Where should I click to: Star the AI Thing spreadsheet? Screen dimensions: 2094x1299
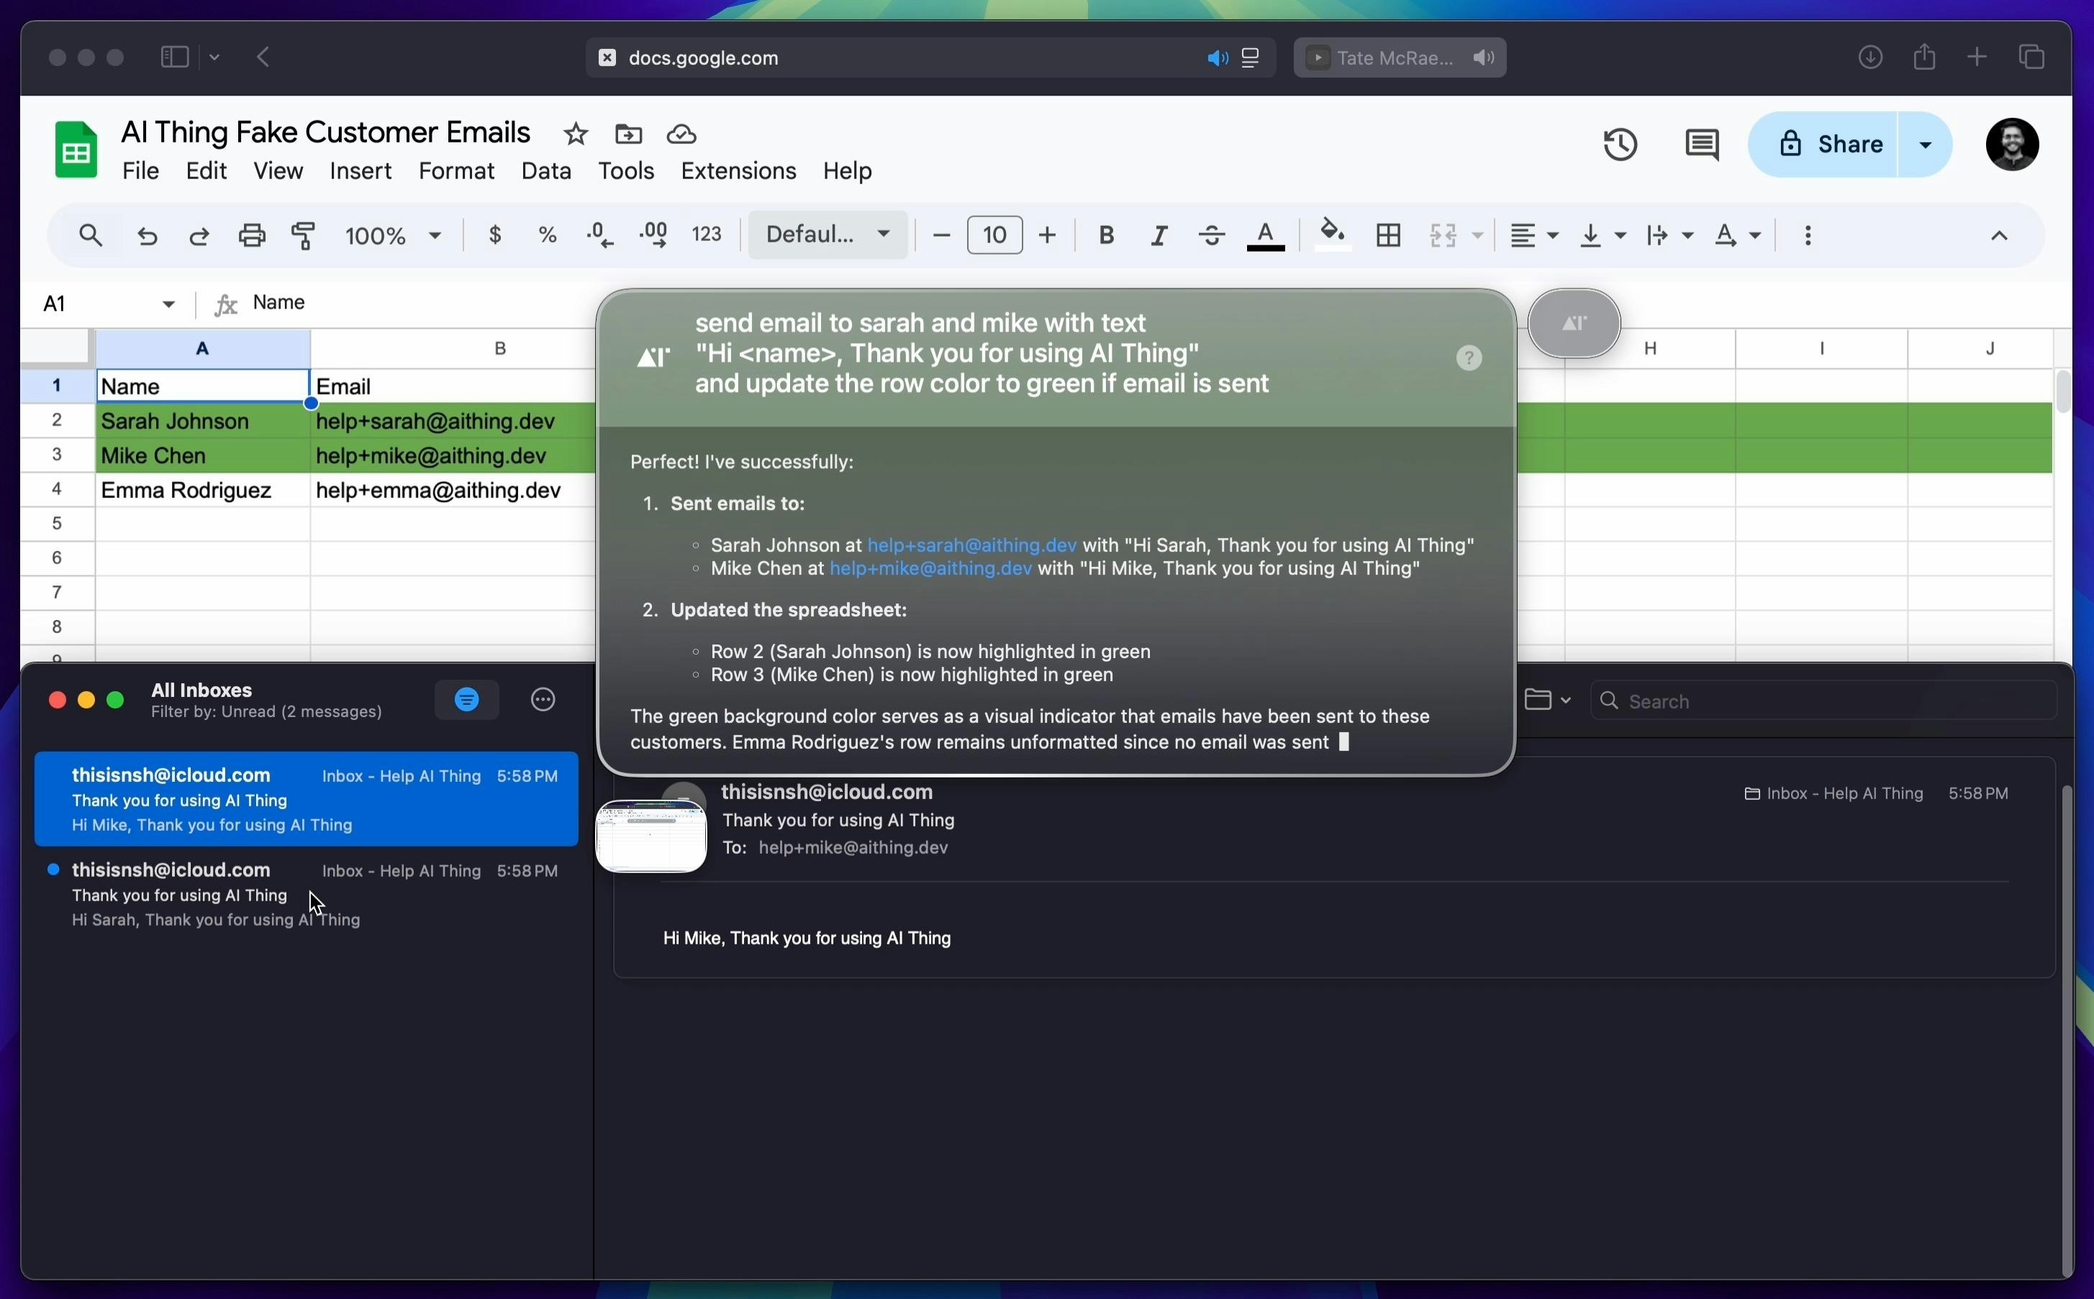click(x=576, y=134)
